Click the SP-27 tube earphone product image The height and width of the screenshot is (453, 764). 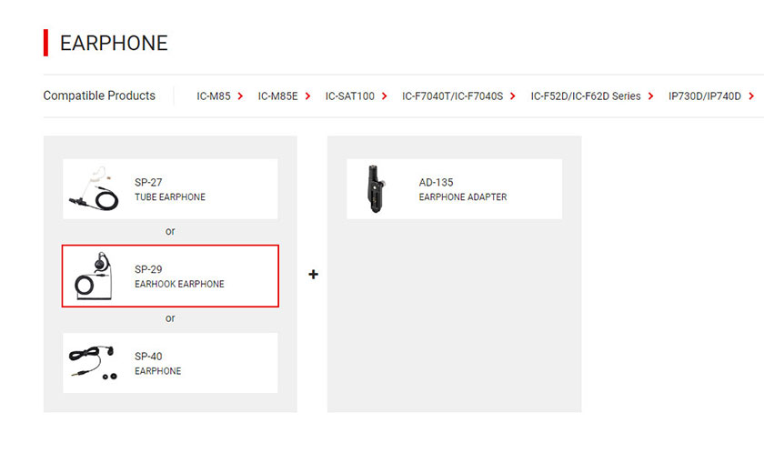(94, 189)
